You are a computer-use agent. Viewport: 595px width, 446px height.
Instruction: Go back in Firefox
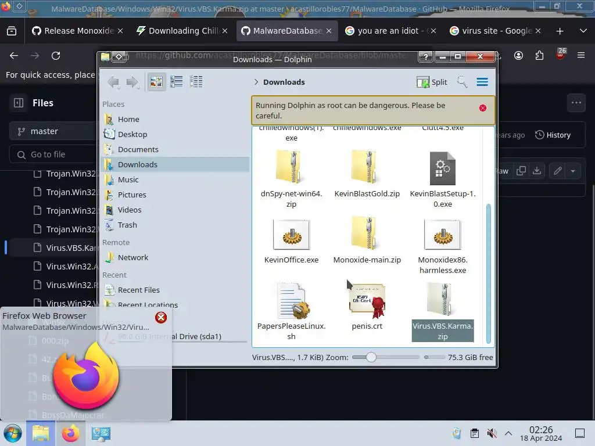tap(14, 56)
